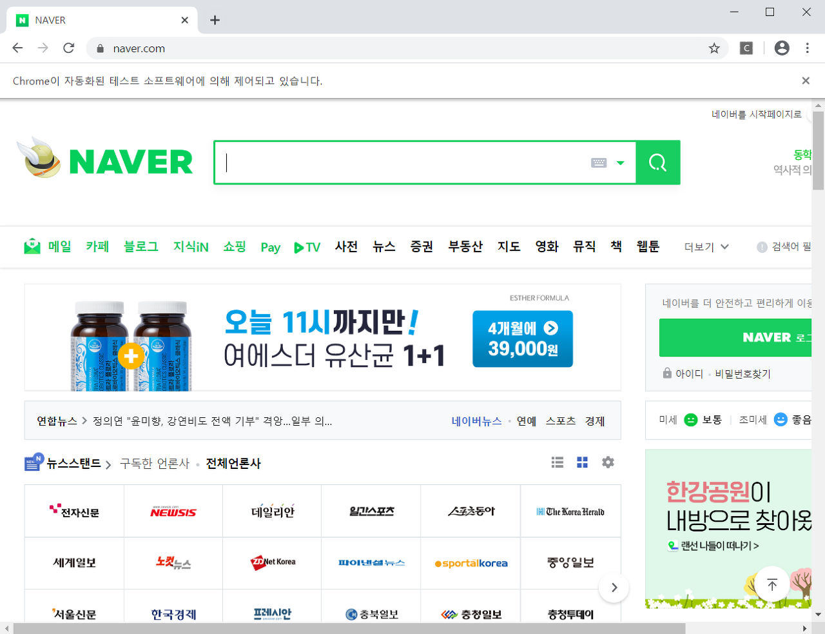Viewport: 825px width, 634px height.
Task: Open the 카페 menu item
Action: point(97,246)
